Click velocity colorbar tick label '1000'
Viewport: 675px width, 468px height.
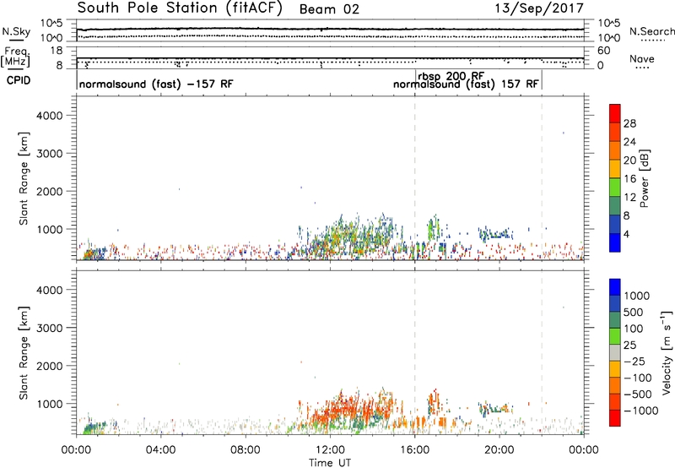[x=636, y=296]
